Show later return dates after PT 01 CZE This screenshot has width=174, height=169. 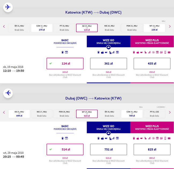[170, 112]
